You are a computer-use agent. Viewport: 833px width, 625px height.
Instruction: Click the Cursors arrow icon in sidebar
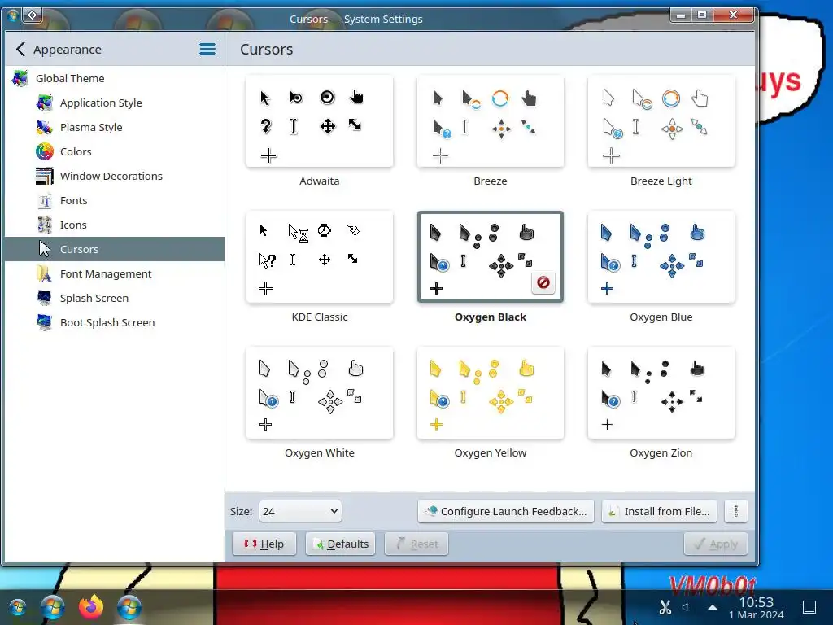[45, 249]
